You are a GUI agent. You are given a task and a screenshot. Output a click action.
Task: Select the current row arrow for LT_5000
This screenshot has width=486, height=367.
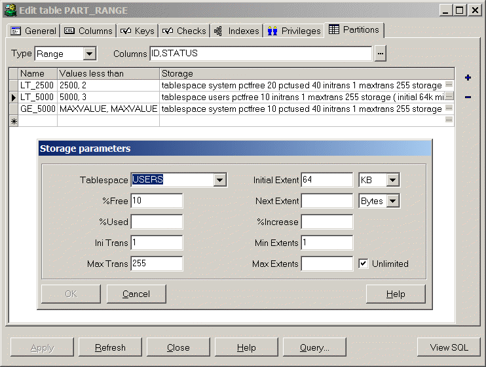tap(14, 97)
